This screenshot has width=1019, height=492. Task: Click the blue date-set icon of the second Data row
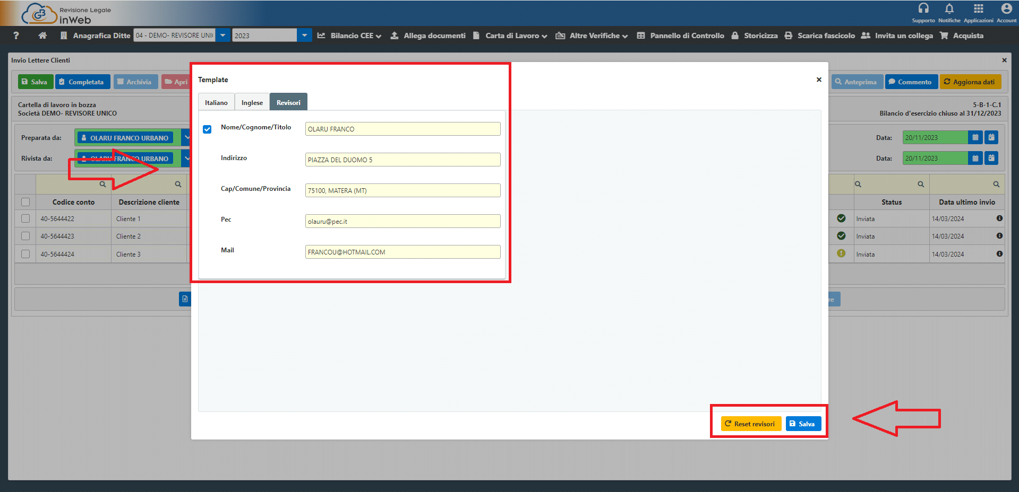991,158
